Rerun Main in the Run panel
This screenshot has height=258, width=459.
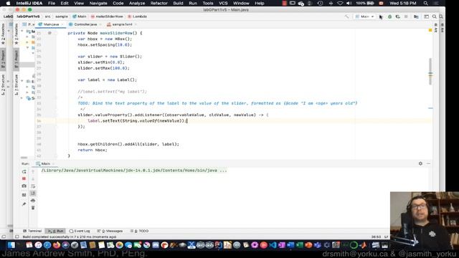coord(24,172)
